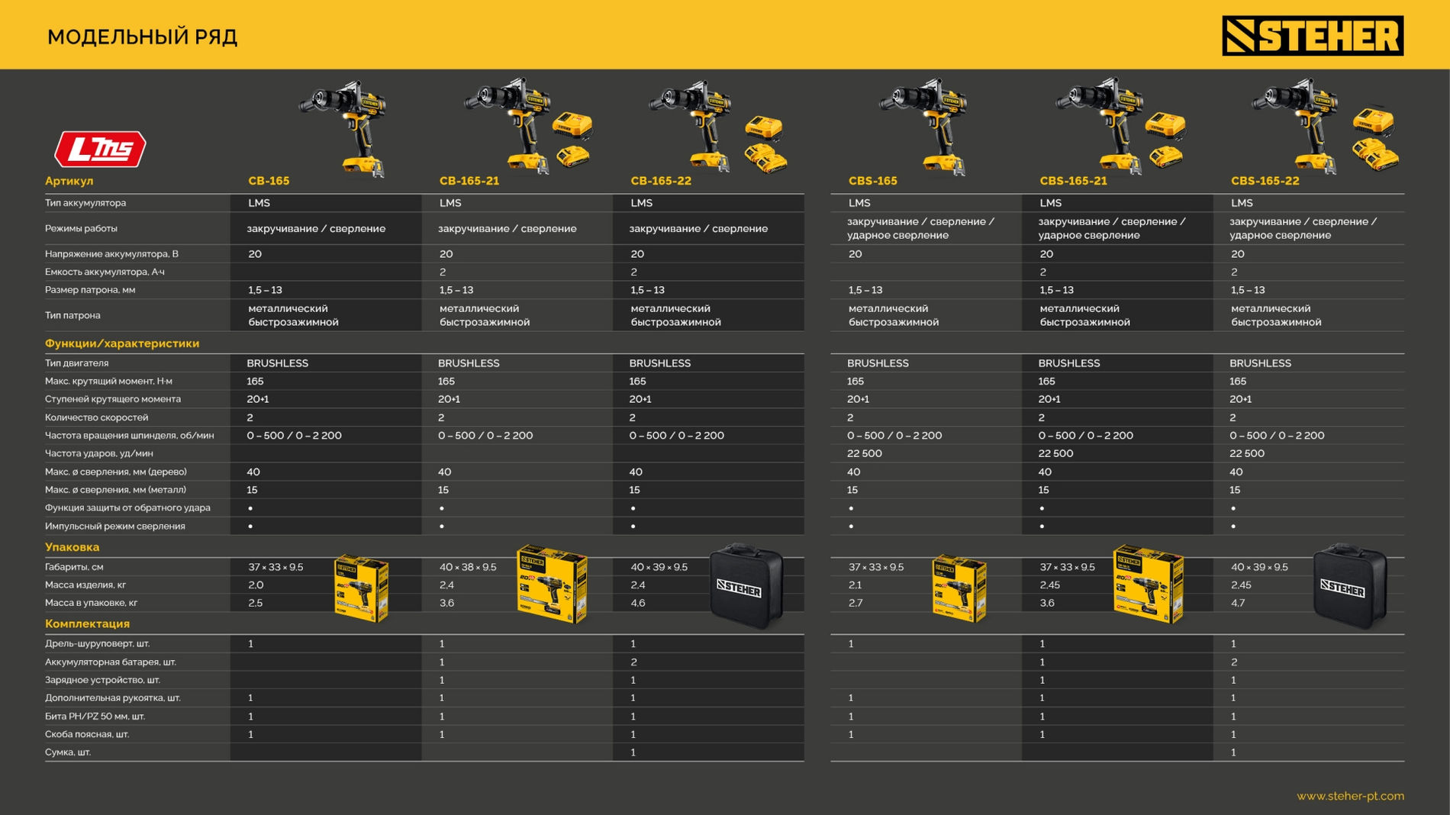Click the Артикул column header label
Screen dimensions: 1450x815
pyautogui.click(x=69, y=181)
